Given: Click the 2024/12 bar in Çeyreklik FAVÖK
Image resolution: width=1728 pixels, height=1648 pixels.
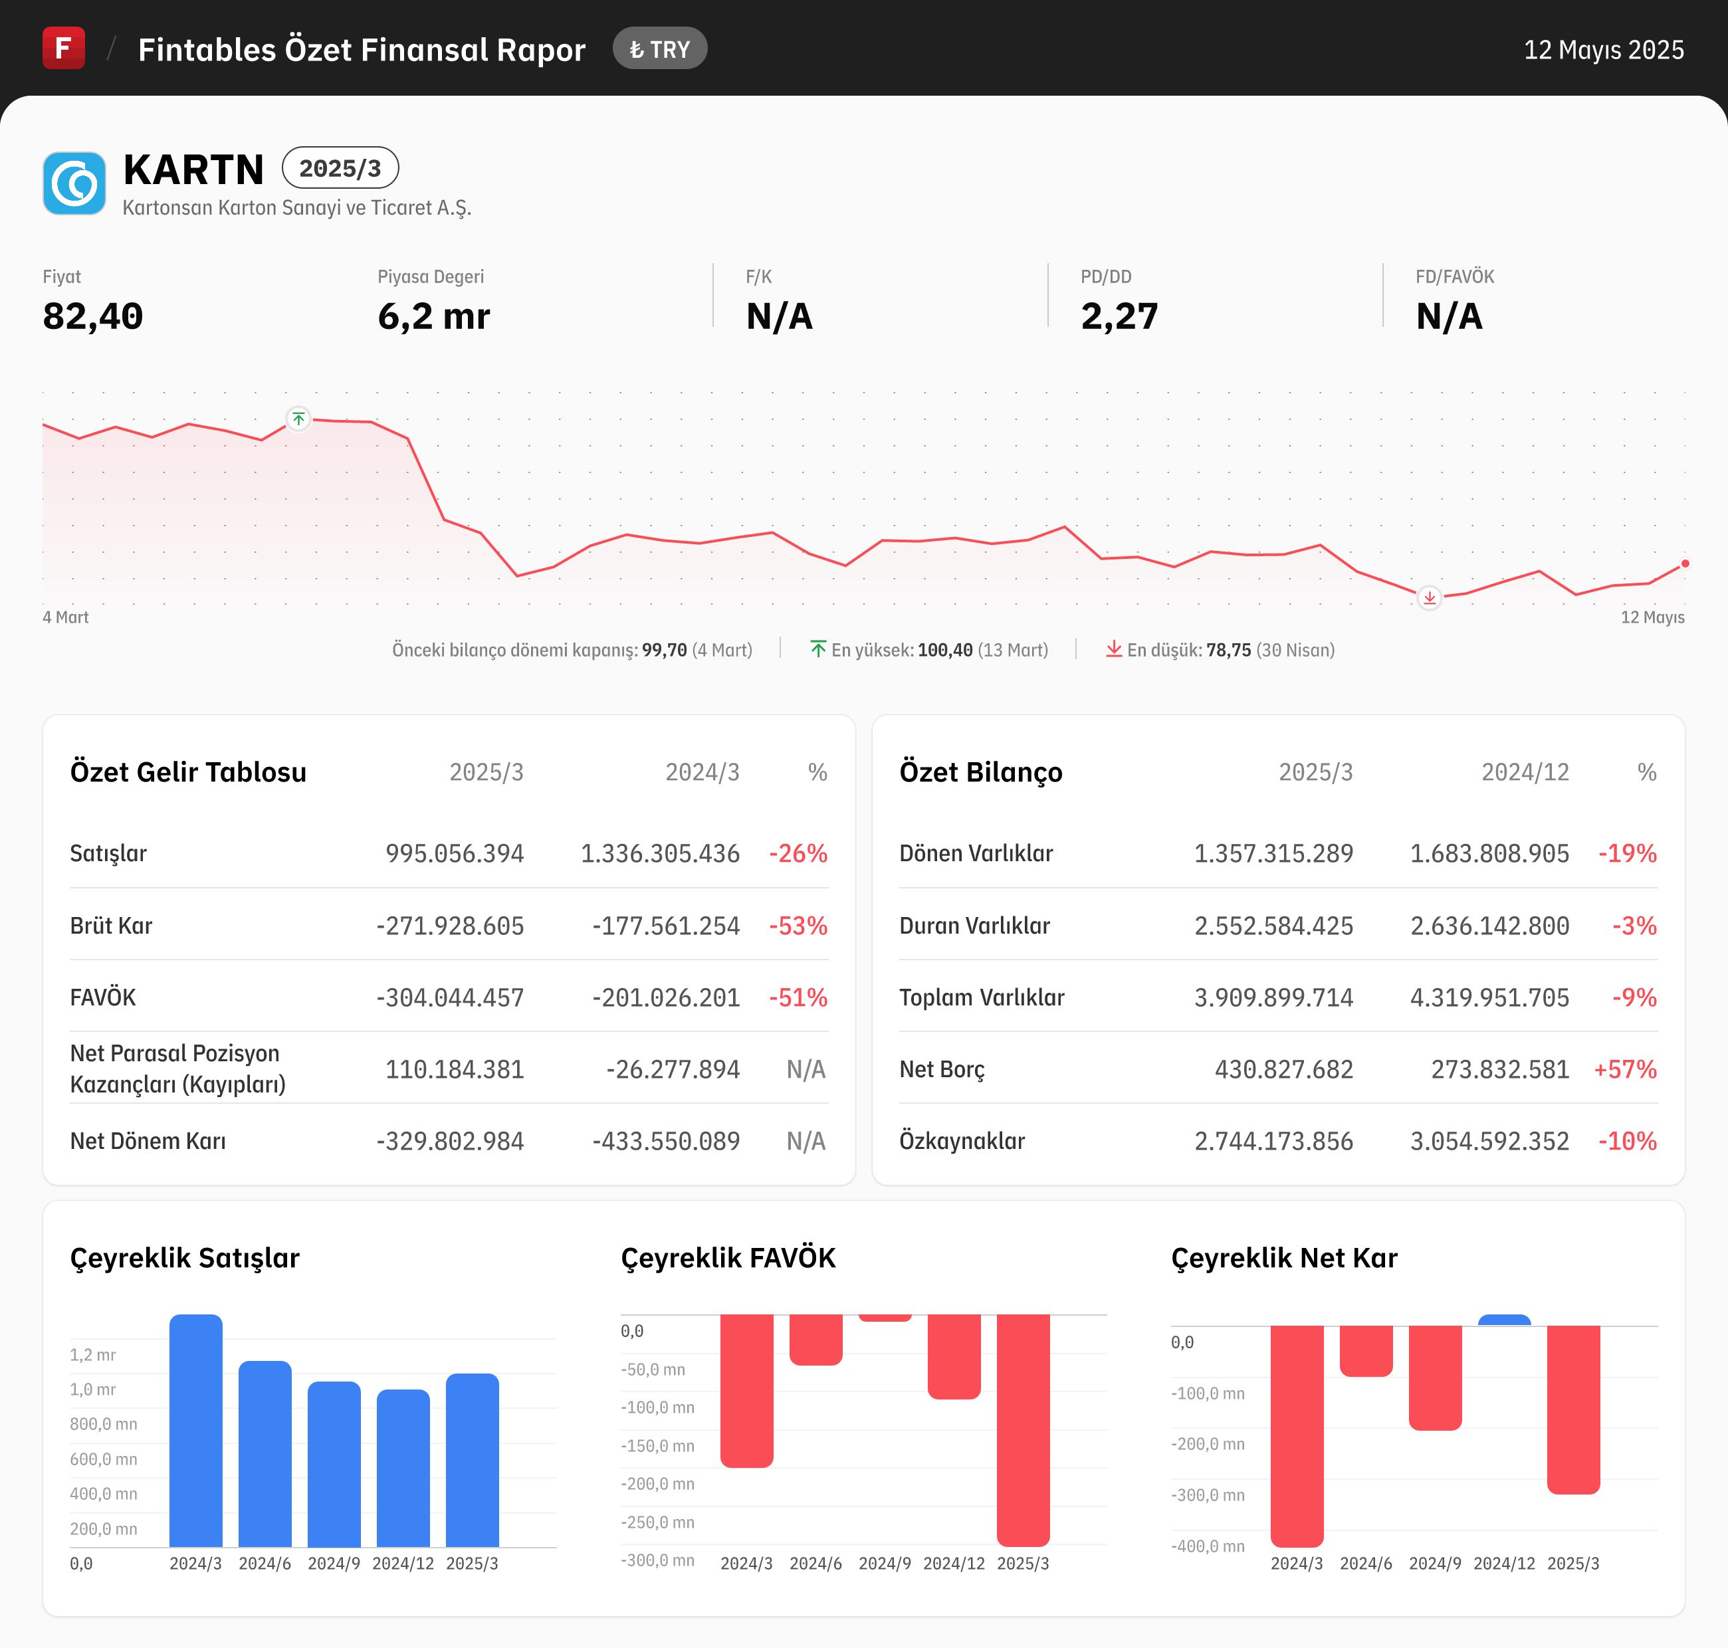Looking at the screenshot, I should (954, 1356).
